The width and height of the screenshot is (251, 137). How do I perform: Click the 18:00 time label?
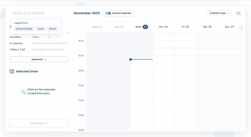(x=81, y=41)
